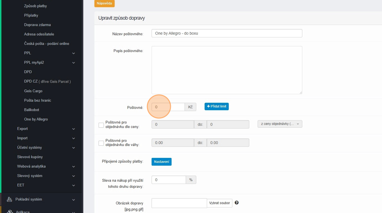Expand the PPL myApi2 submenu
The image size is (382, 213).
[73, 63]
